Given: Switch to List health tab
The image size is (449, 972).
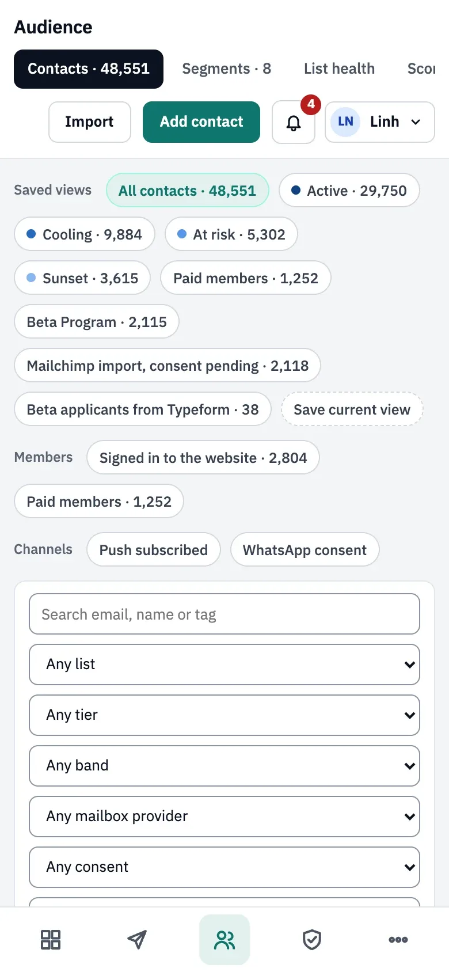Looking at the screenshot, I should click(339, 69).
